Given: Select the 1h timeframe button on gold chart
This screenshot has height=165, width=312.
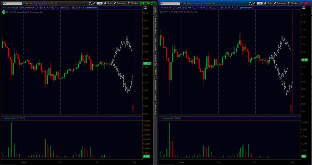Looking at the screenshot, I should [99, 3].
